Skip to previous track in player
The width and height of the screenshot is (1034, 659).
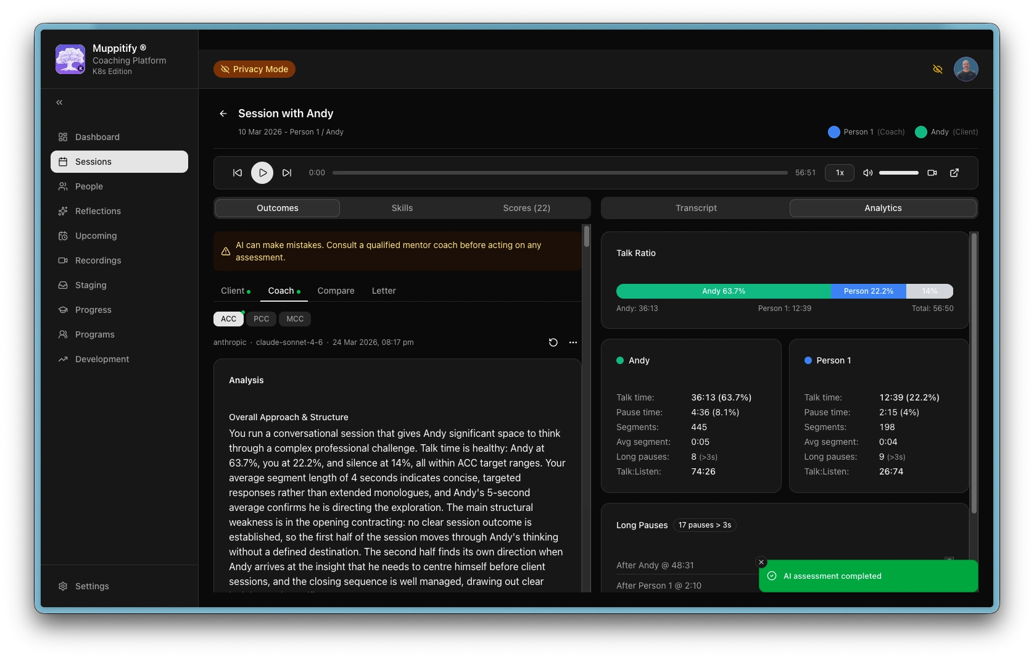238,173
